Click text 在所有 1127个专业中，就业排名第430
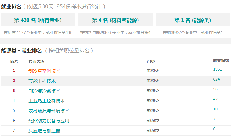The height and width of the screenshot is (136, 231). coord(38,32)
